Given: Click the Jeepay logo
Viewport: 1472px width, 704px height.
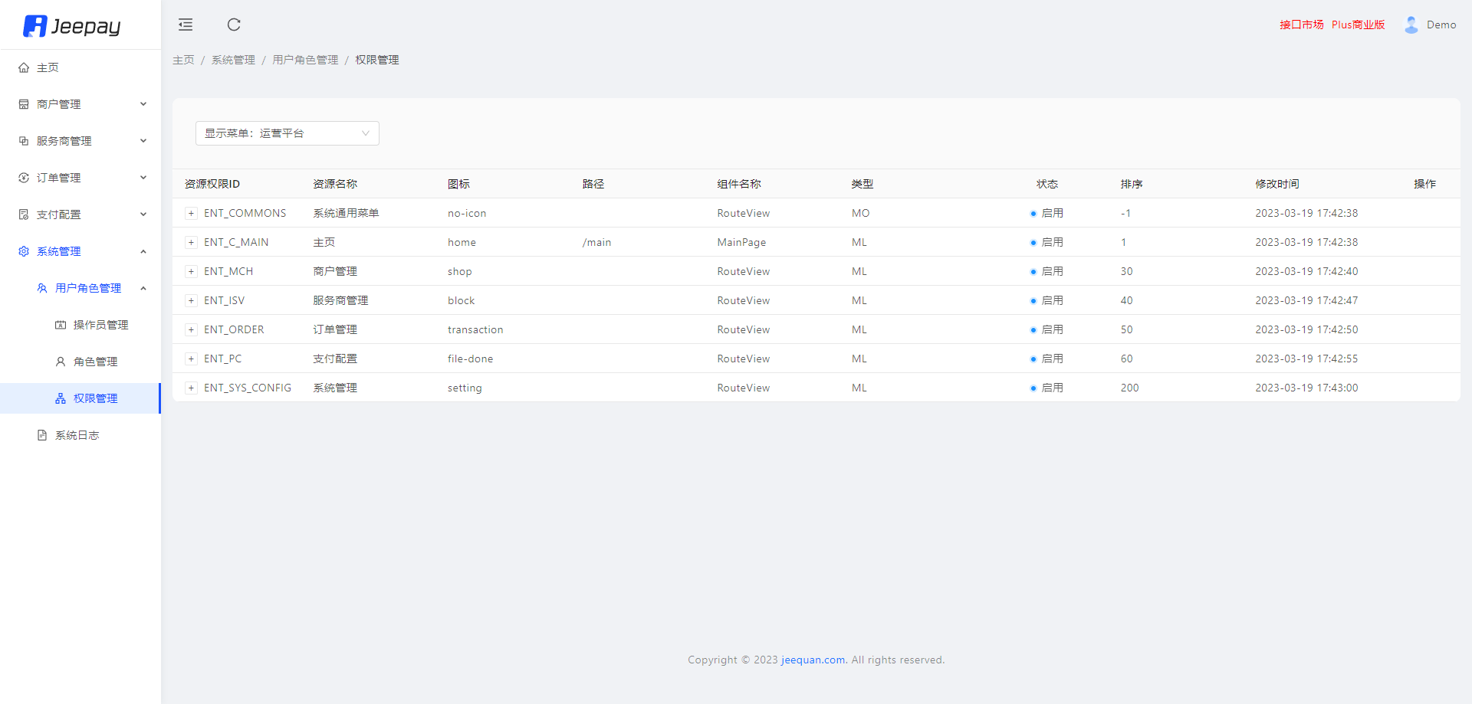Looking at the screenshot, I should pyautogui.click(x=72, y=26).
